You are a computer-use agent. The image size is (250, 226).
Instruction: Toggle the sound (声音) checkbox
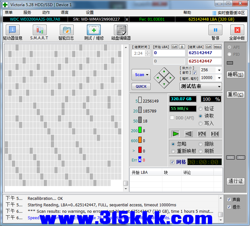[x=229, y=199]
